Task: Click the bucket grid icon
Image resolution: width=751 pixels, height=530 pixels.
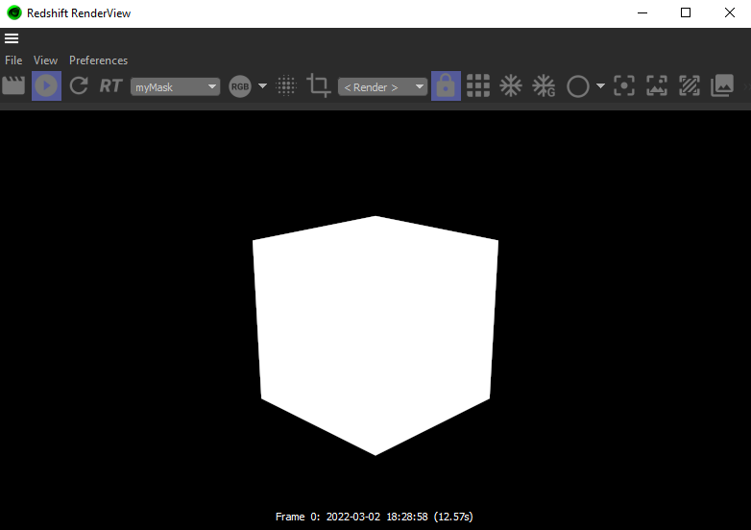Action: point(478,86)
